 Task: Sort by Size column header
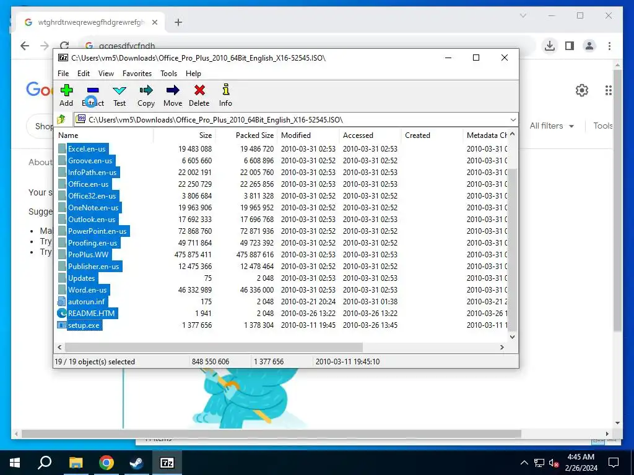point(184,135)
